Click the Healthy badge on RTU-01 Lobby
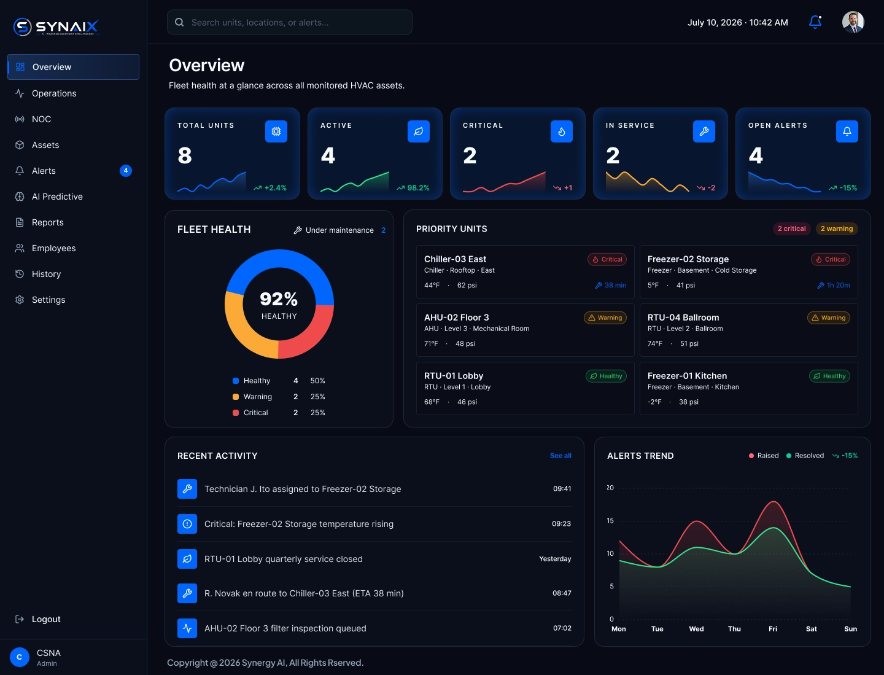 click(607, 376)
